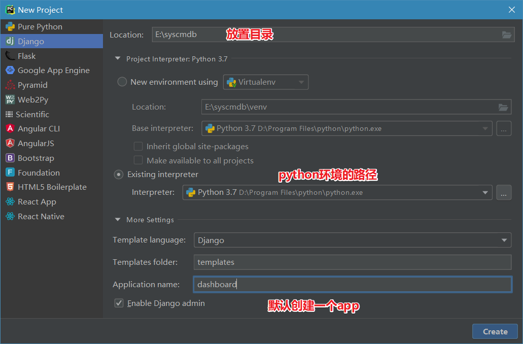Close the New Project dialog
This screenshot has height=344, width=523.
512,10
